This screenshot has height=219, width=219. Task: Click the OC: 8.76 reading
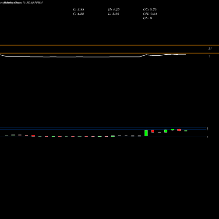150,9
